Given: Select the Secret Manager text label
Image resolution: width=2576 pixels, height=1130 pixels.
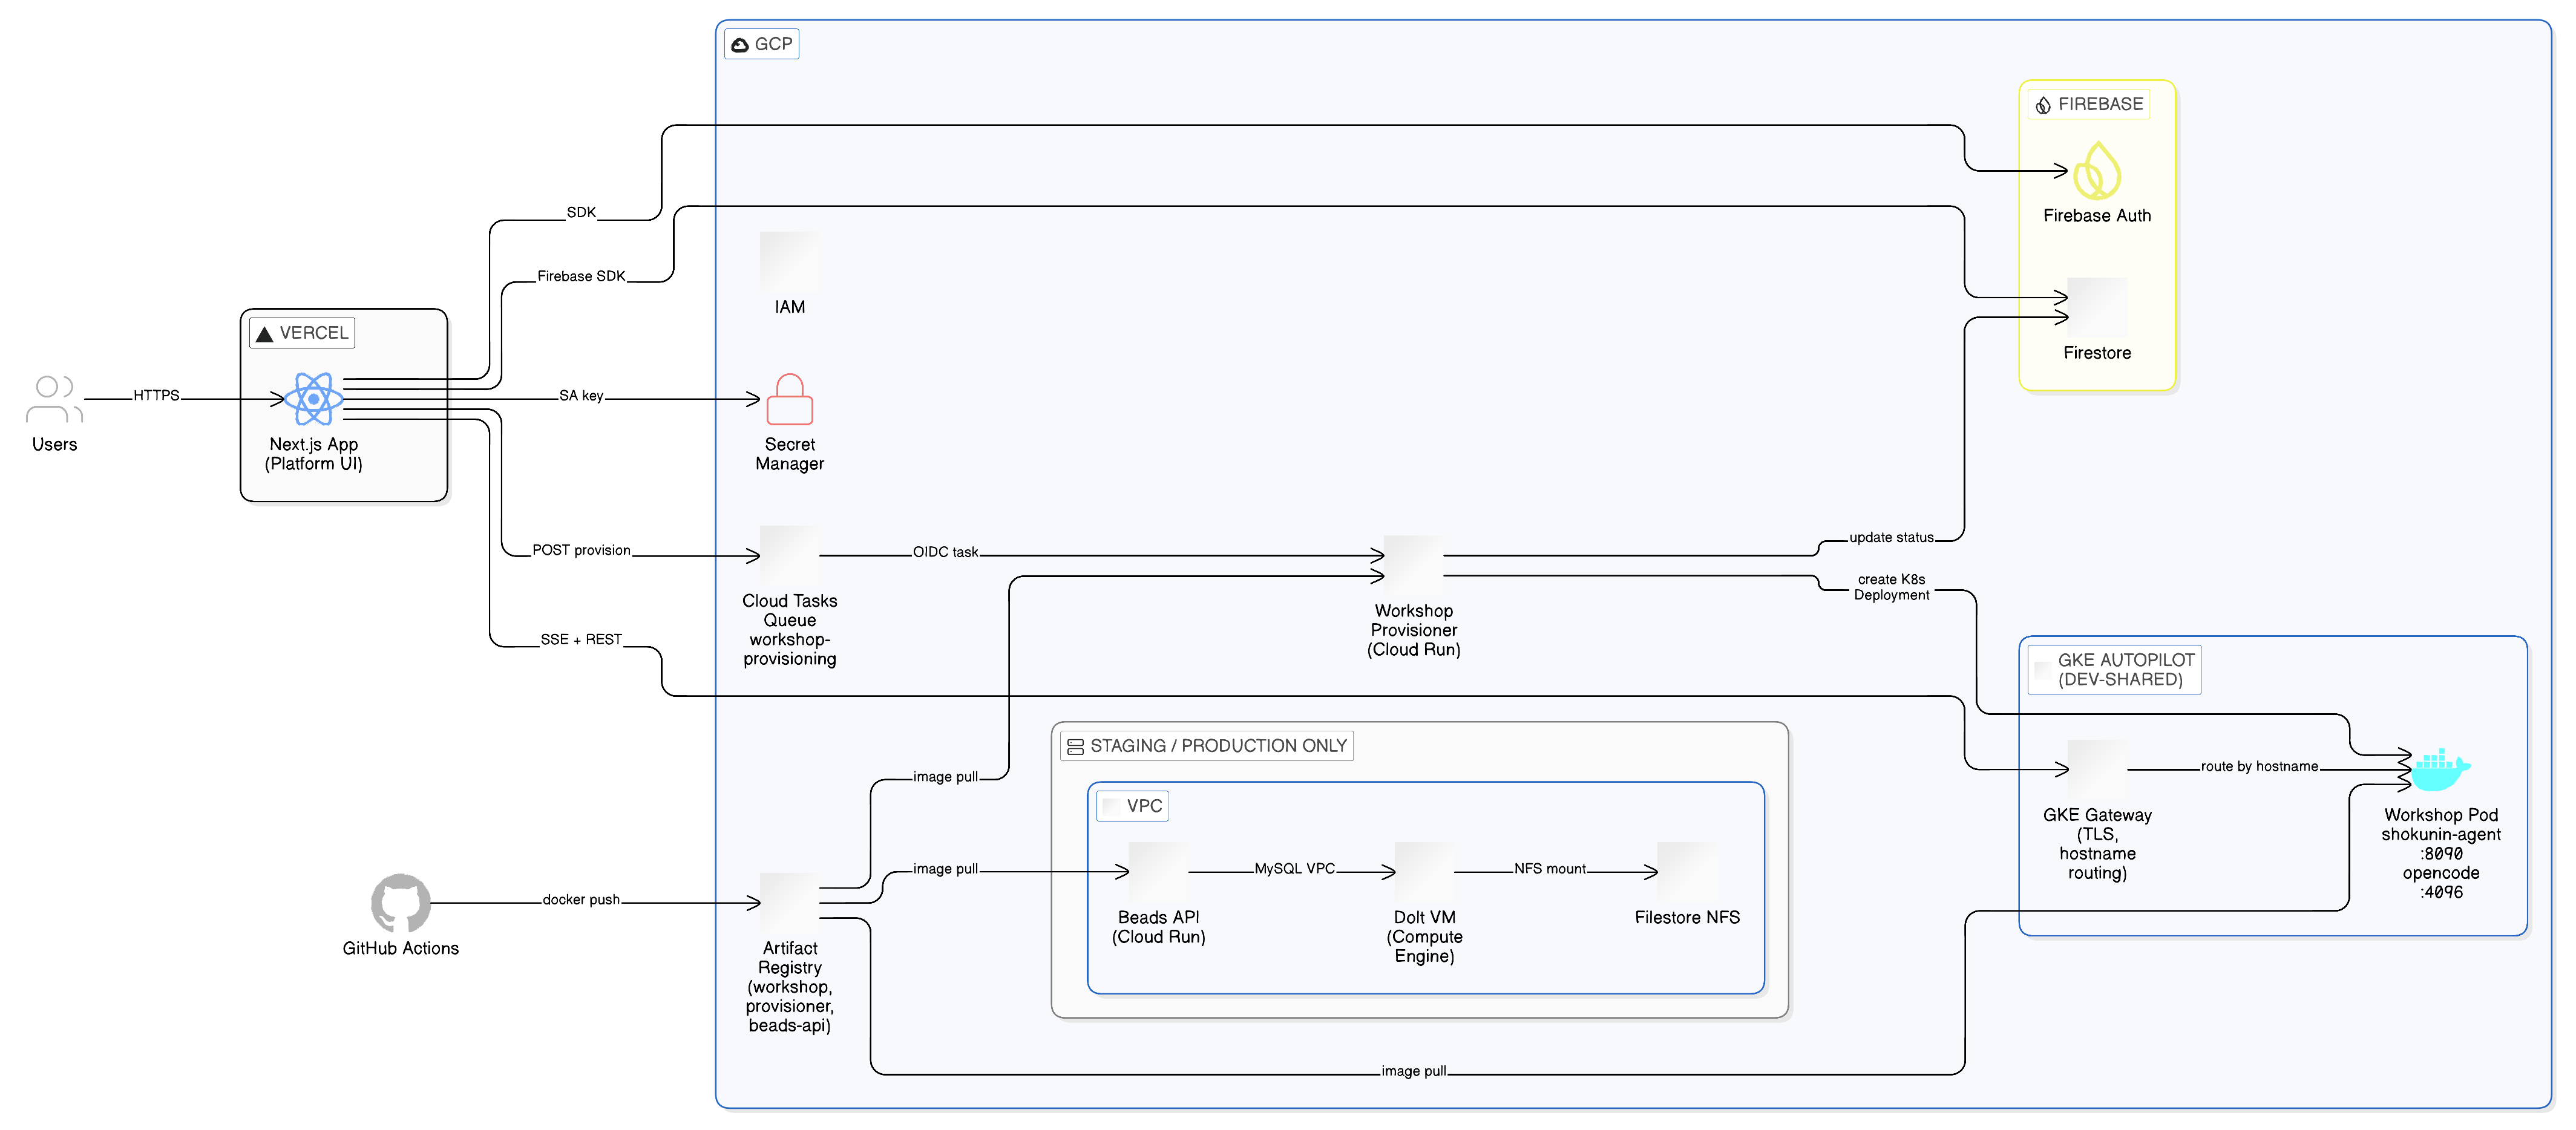Looking at the screenshot, I should 789,454.
